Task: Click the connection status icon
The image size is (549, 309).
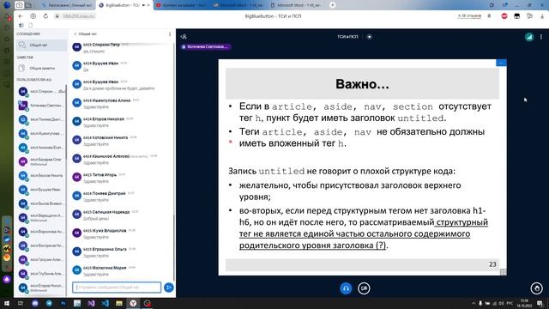Action: (529, 37)
